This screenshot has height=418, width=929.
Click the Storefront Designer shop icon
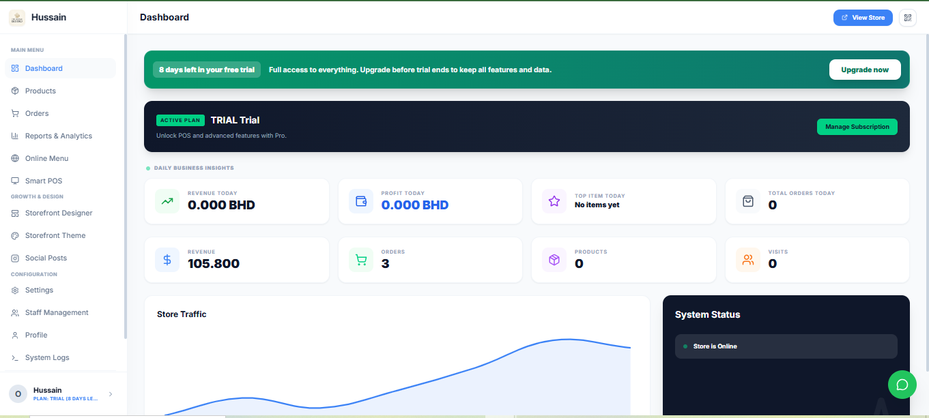[x=15, y=213]
